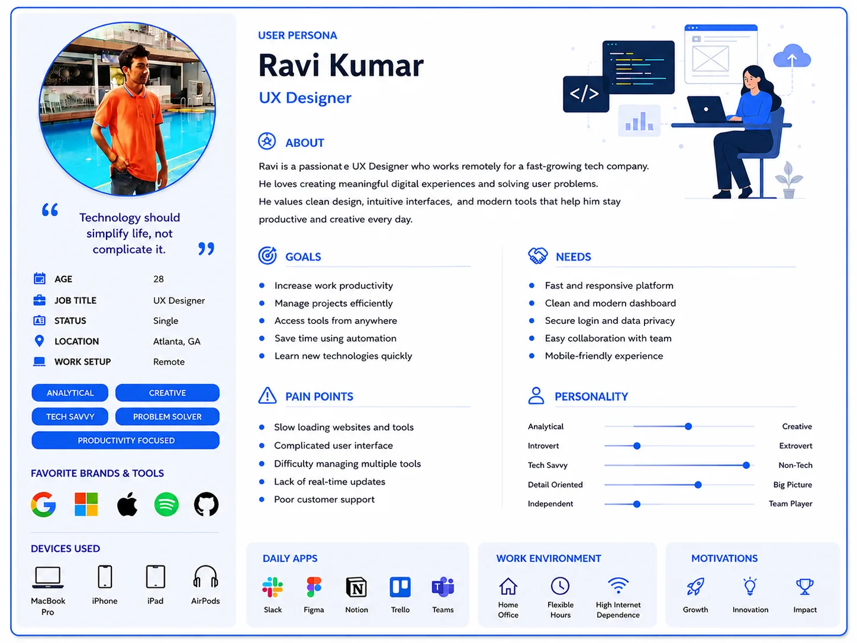Click the Microsoft logo icon

86,504
